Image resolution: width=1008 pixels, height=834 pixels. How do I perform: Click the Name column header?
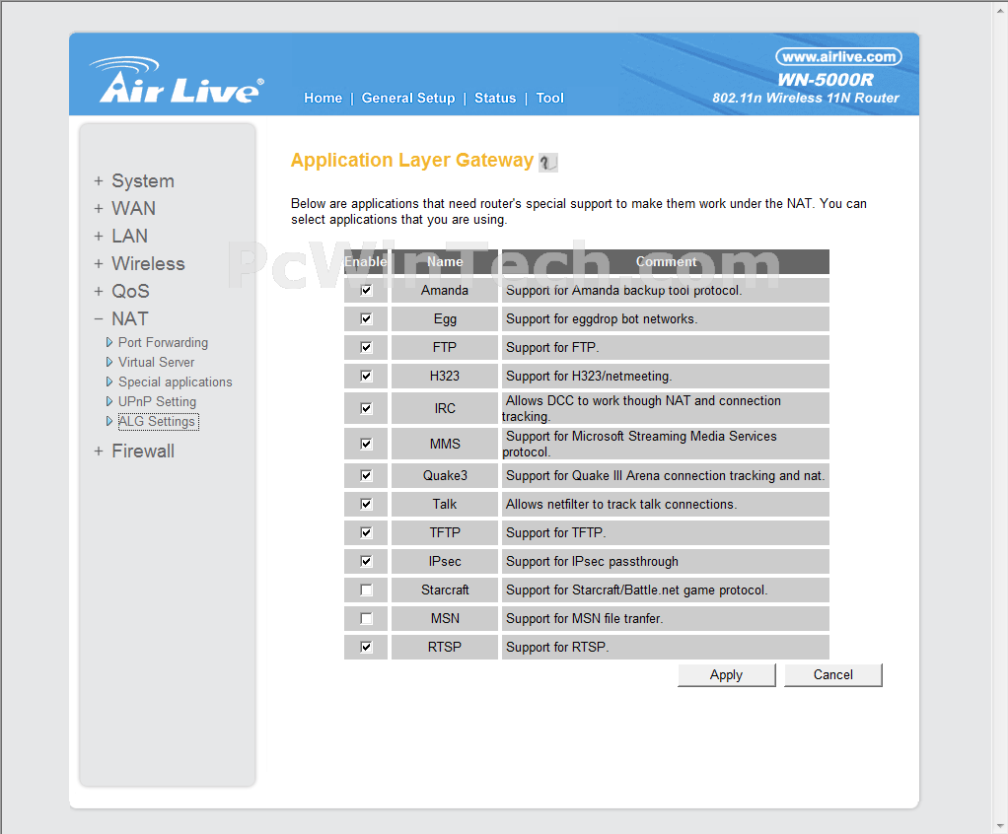pos(445,261)
